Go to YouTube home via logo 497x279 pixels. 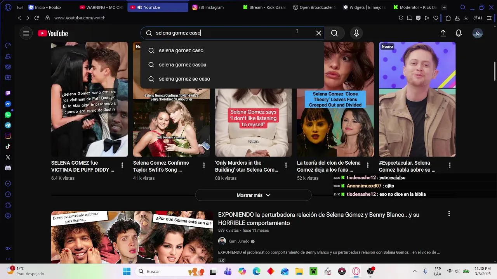53,33
